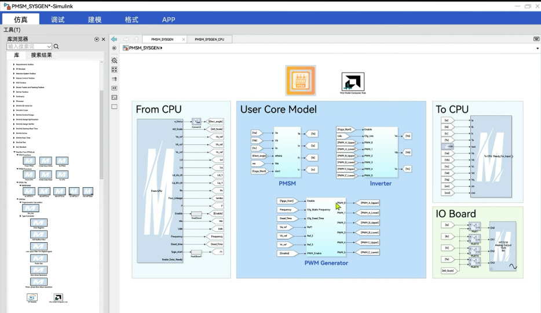The height and width of the screenshot is (313, 541).
Task: Insert an image annotation in canvas
Action: click(114, 97)
